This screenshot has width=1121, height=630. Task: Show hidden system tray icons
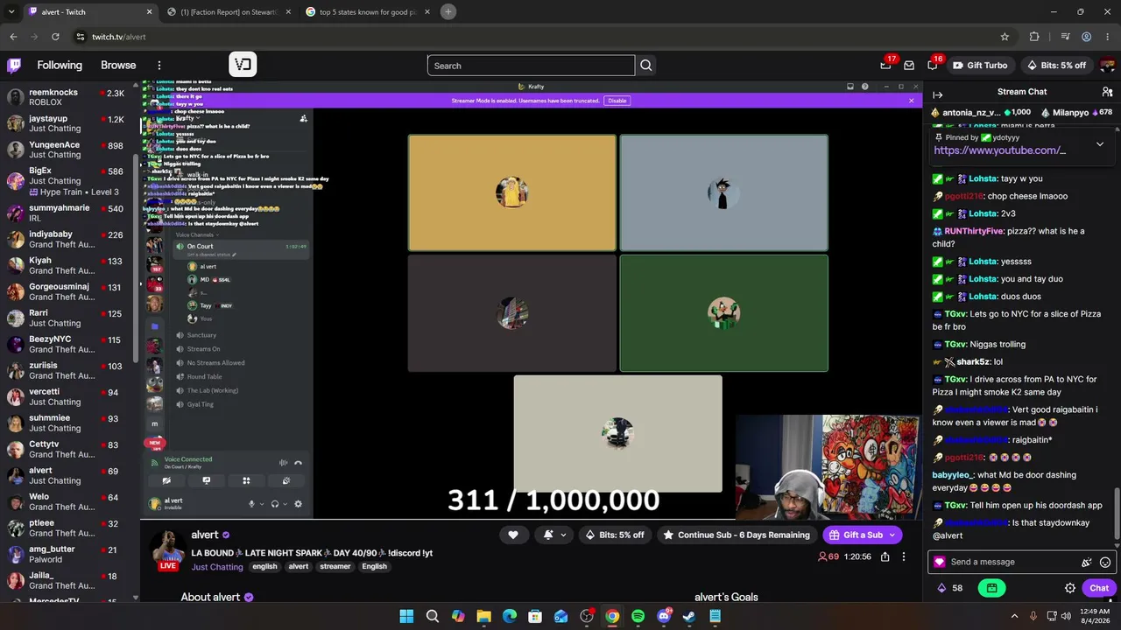click(1014, 616)
